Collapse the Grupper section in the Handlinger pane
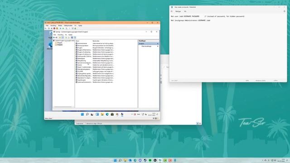This screenshot has width=290, height=163. tap(158, 43)
